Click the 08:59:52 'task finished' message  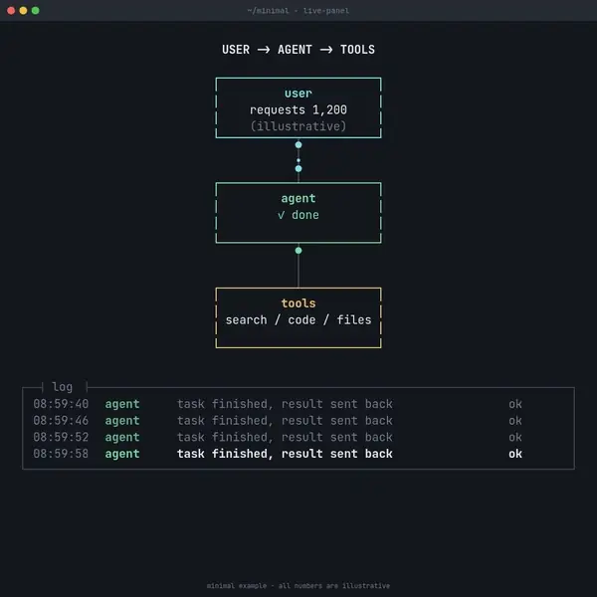click(285, 437)
